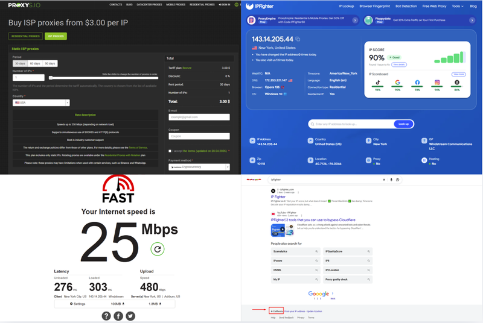Open IP Lookup in IPFighter nav

tap(346, 6)
